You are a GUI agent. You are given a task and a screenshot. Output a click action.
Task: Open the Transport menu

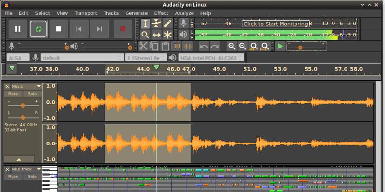coord(86,13)
